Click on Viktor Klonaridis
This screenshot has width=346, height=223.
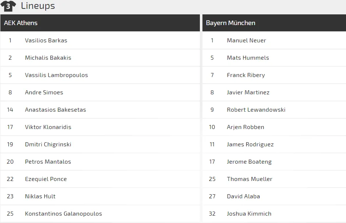pyautogui.click(x=48, y=127)
